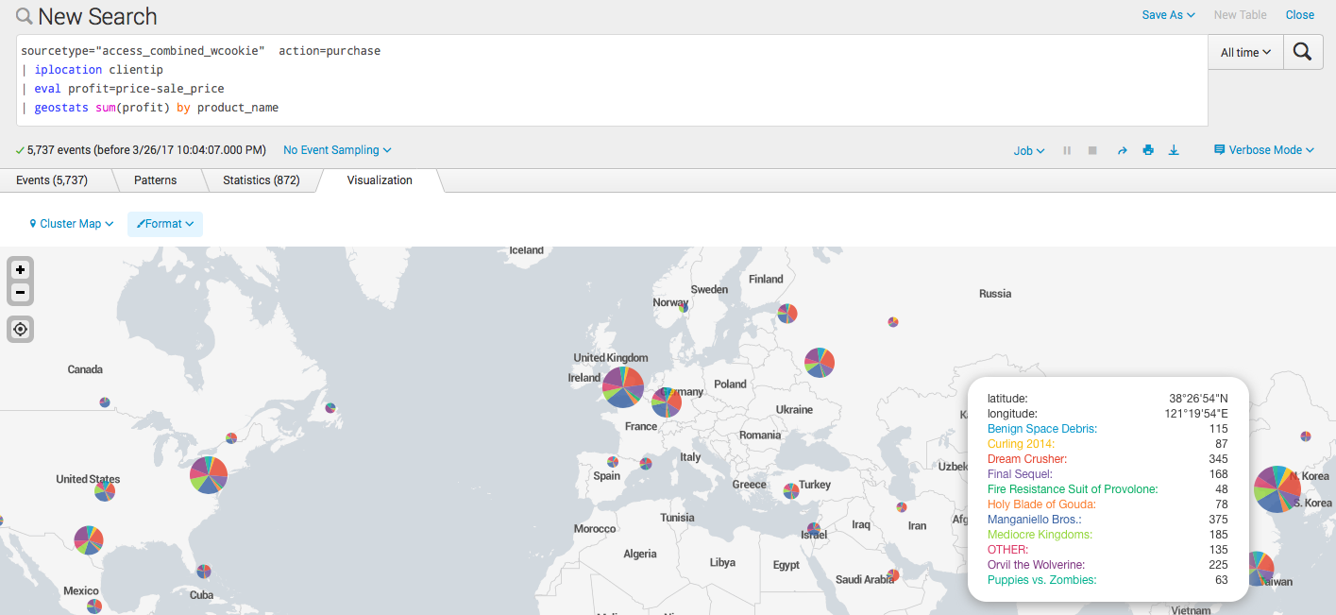
Task: Expand the Job menu
Action: [x=1028, y=149]
